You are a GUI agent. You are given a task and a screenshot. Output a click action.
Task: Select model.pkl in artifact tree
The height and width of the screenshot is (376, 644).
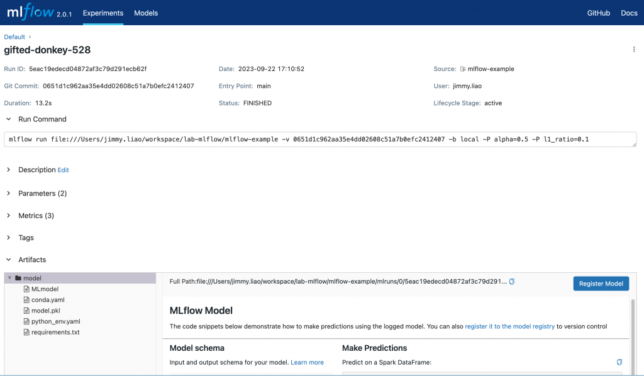pos(46,311)
